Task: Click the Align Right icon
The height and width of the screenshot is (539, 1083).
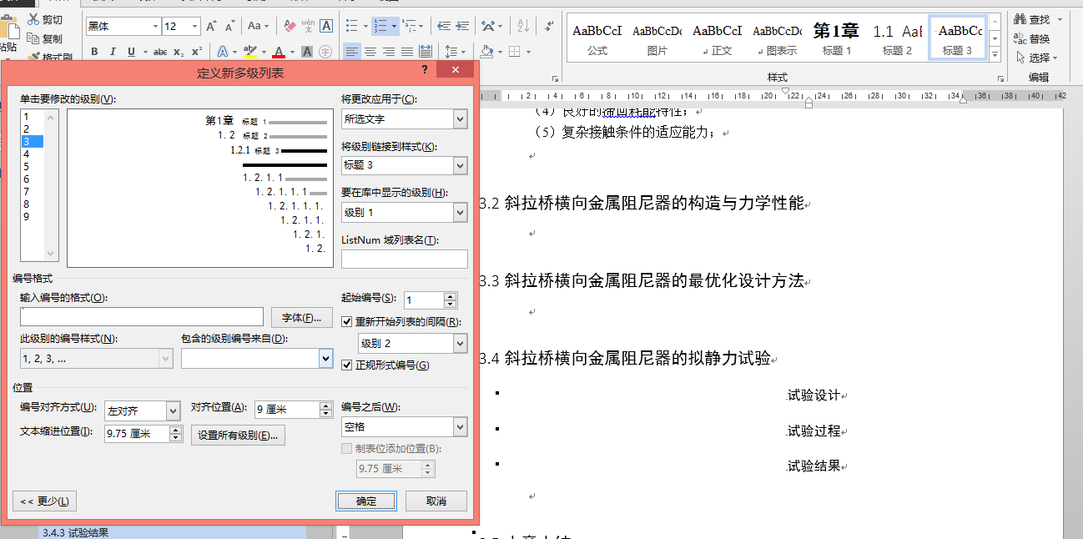Action: 389,52
